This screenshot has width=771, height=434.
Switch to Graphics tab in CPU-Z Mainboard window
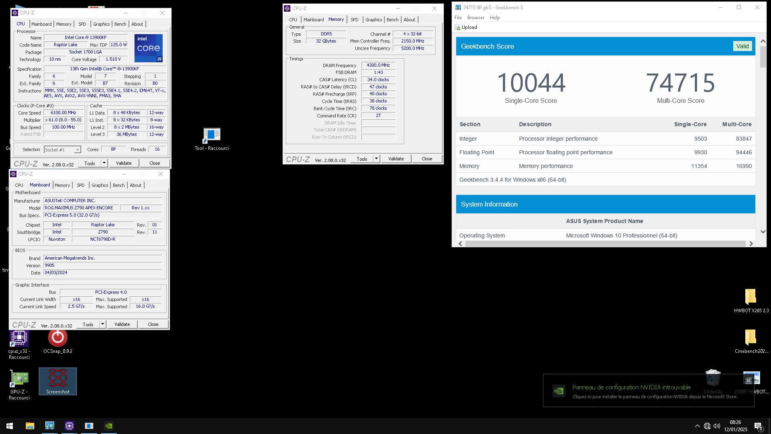pos(100,185)
